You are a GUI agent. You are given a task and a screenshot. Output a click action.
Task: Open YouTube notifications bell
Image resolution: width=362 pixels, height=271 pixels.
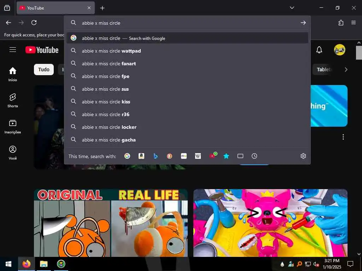(319, 50)
